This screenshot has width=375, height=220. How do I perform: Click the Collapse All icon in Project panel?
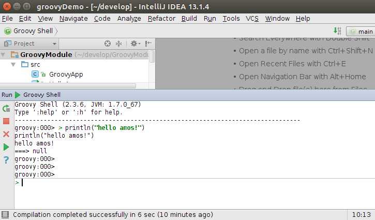[x=118, y=43]
